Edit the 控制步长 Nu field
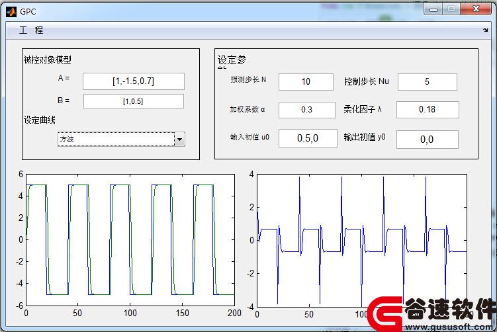 428,81
